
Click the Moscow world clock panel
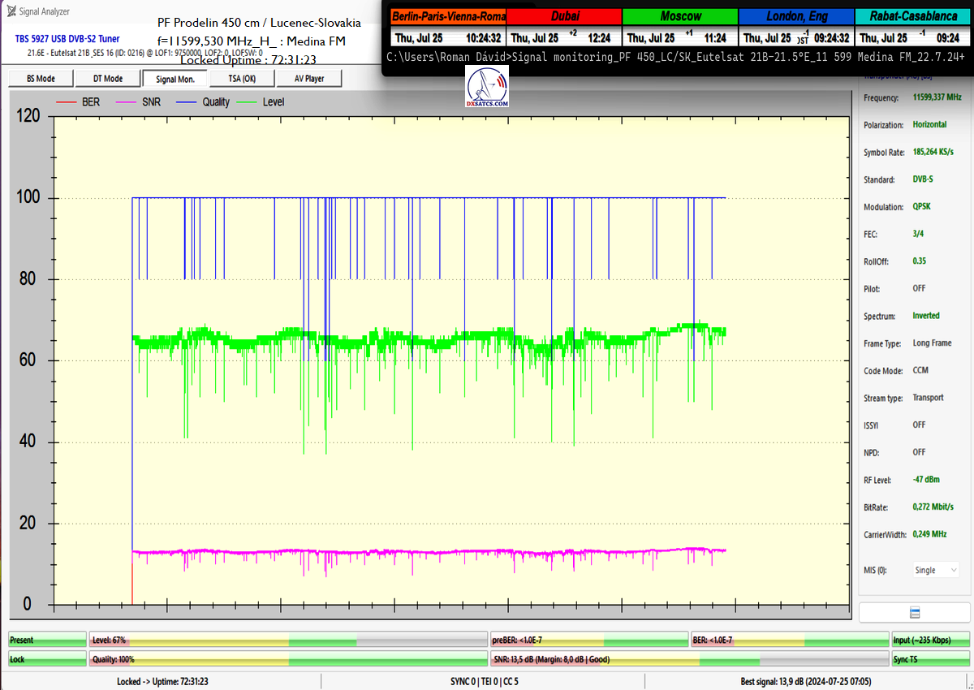click(x=680, y=28)
